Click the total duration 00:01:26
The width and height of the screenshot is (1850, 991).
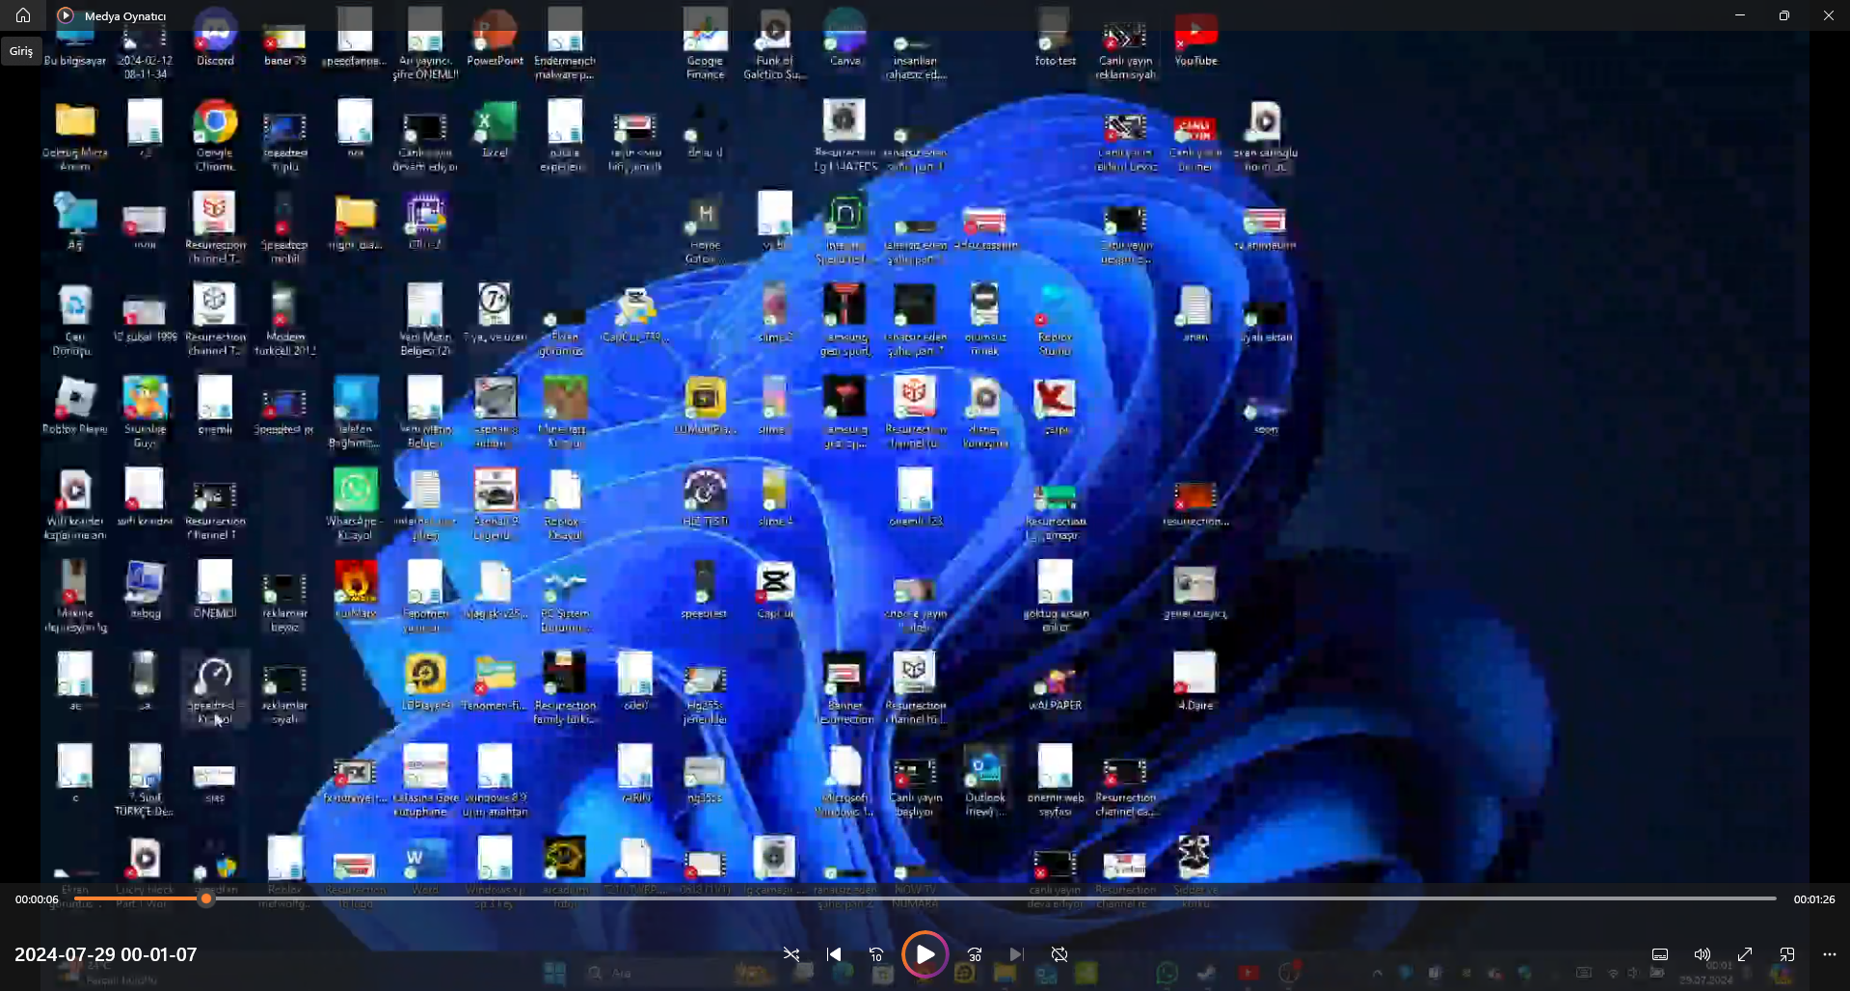pos(1814,899)
